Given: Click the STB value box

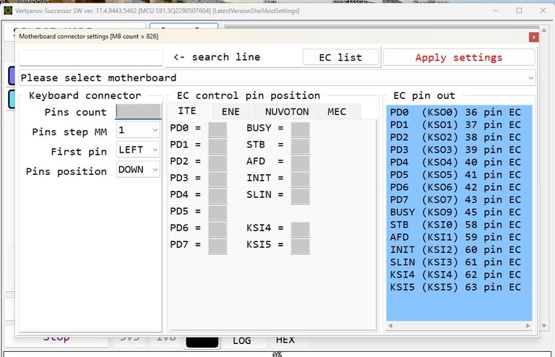Looking at the screenshot, I should (300, 146).
